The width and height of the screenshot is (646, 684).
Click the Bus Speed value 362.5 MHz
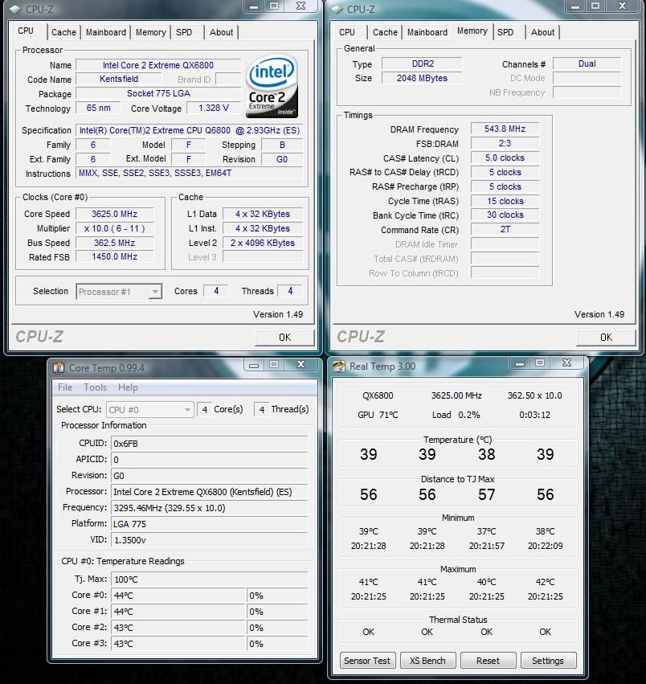point(114,243)
